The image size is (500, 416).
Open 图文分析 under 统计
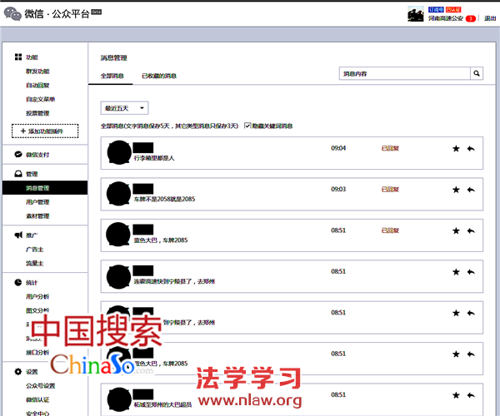pyautogui.click(x=37, y=310)
